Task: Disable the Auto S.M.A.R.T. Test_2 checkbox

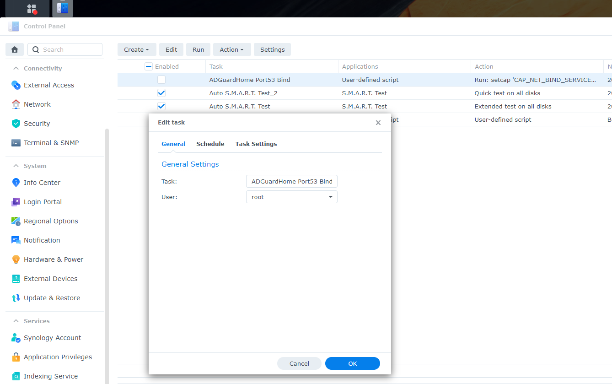Action: pyautogui.click(x=161, y=93)
